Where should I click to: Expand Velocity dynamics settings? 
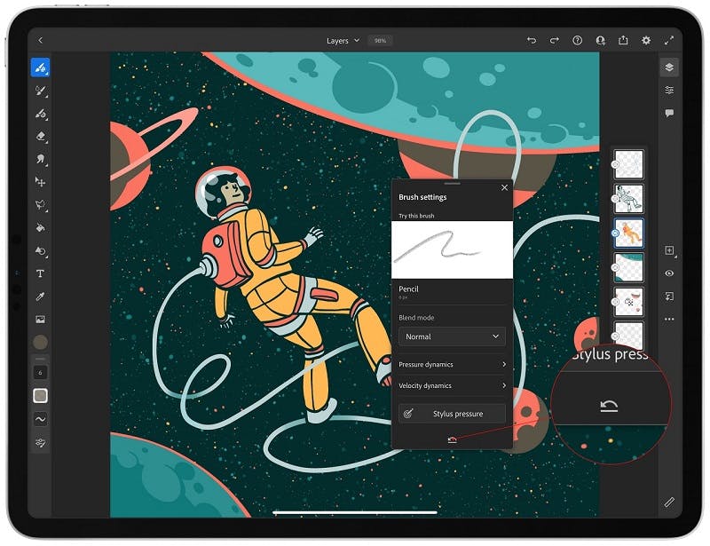[452, 385]
